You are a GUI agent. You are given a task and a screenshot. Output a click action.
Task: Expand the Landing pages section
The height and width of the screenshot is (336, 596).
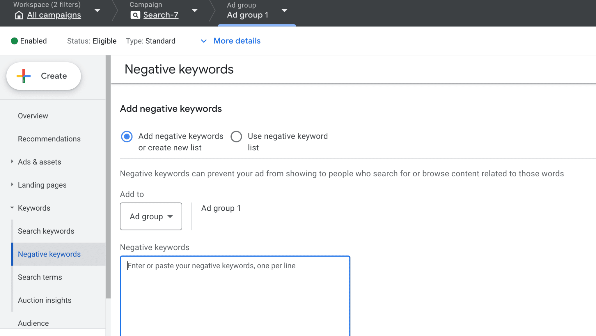point(12,184)
